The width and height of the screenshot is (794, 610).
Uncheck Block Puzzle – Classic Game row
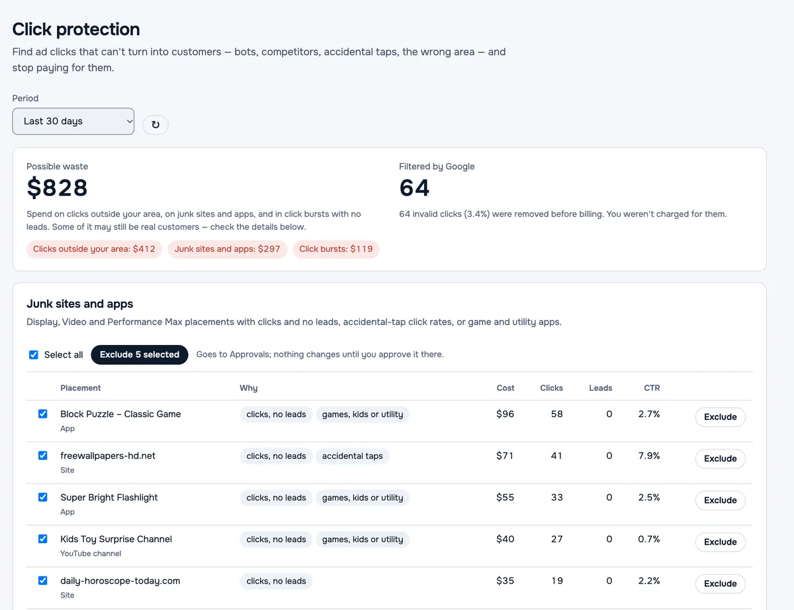click(x=43, y=414)
